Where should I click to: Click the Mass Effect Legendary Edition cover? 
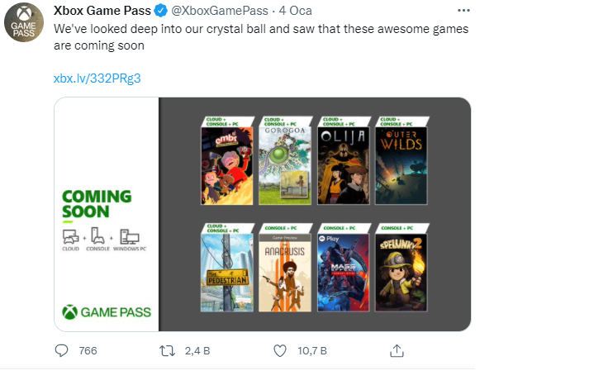point(342,271)
